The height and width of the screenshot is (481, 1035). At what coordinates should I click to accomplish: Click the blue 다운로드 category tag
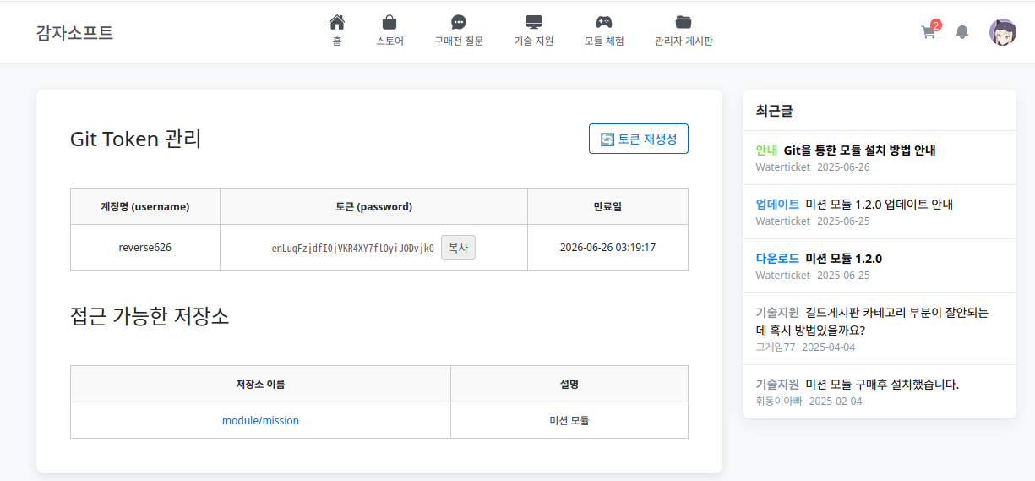pos(777,258)
